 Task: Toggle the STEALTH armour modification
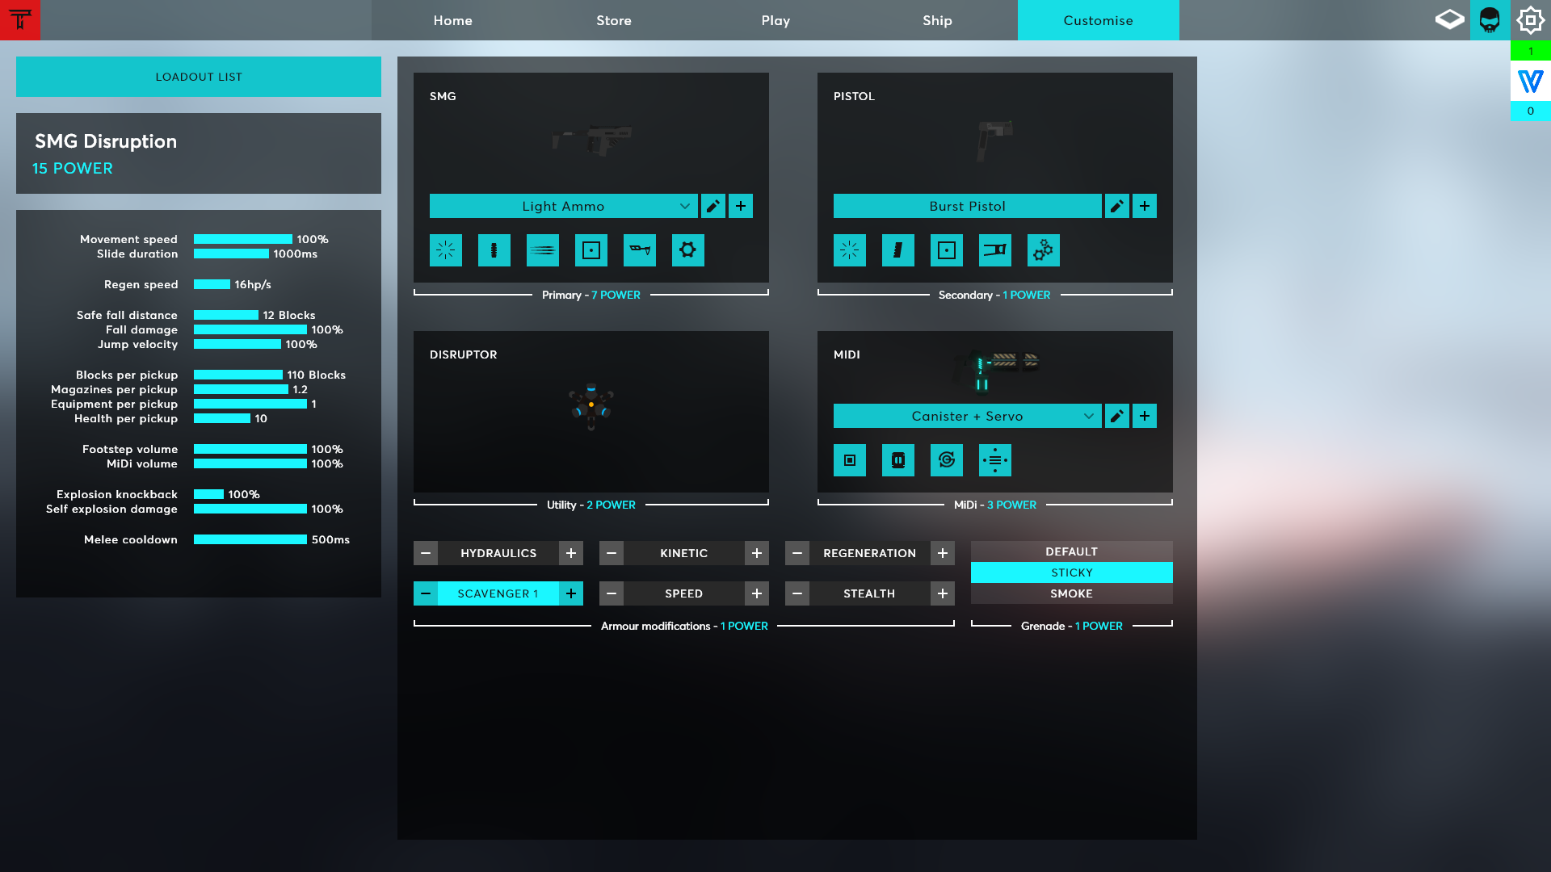point(870,593)
